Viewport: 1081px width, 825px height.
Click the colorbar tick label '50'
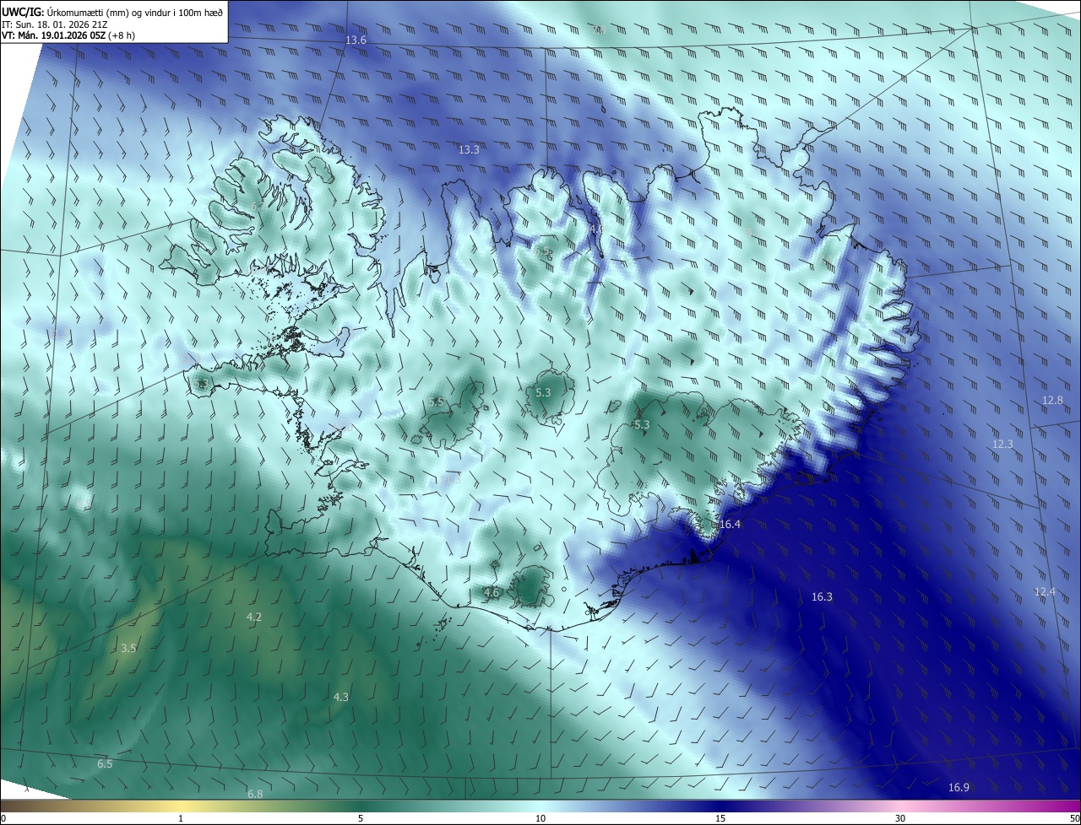1074,818
